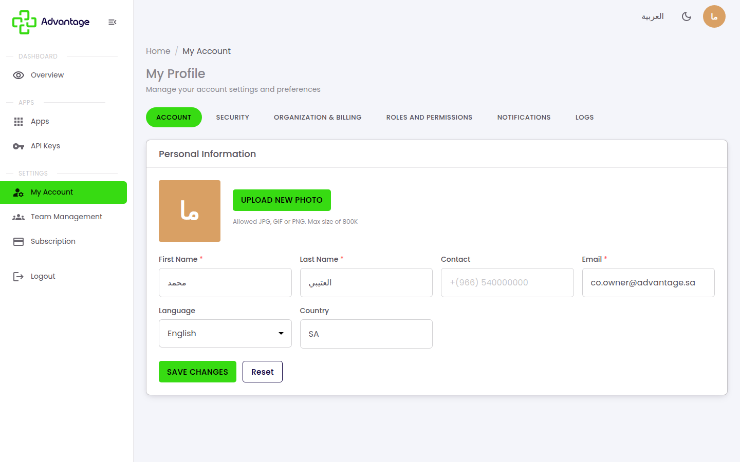Click the Apps grid icon
The image size is (740, 462).
coord(18,122)
